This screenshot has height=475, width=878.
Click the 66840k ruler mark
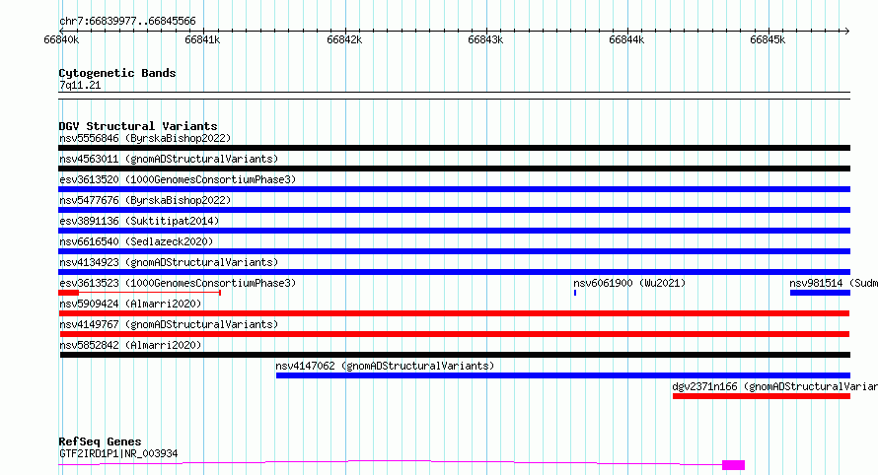pyautogui.click(x=61, y=39)
